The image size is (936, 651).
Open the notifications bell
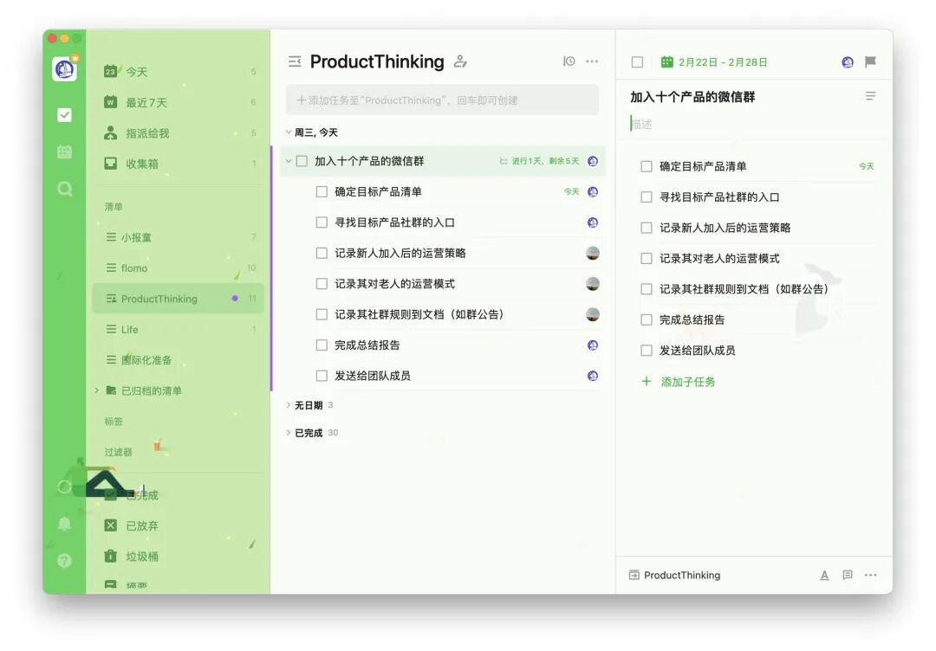click(64, 524)
